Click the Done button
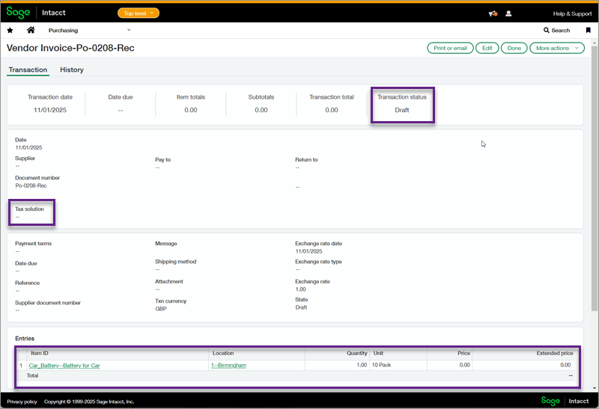 (x=514, y=48)
